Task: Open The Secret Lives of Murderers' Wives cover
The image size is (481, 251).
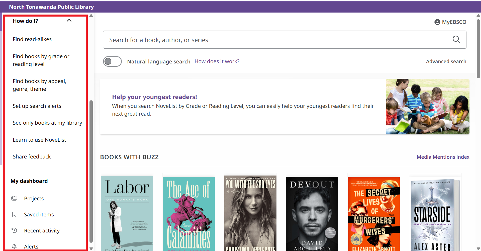Action: 374,214
